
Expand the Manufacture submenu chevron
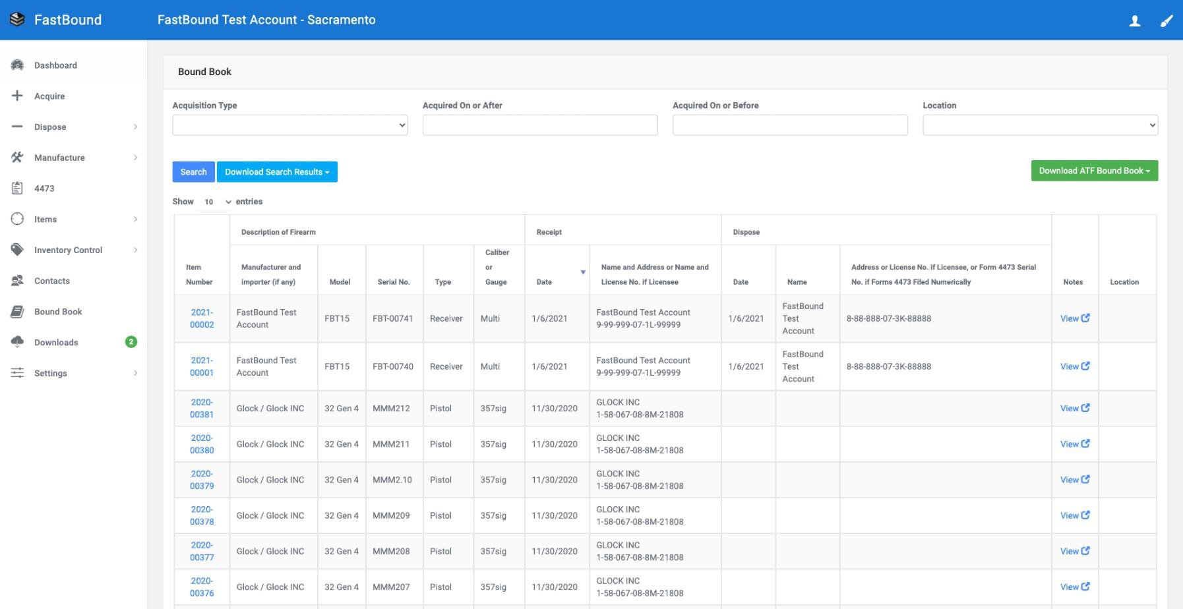[135, 158]
